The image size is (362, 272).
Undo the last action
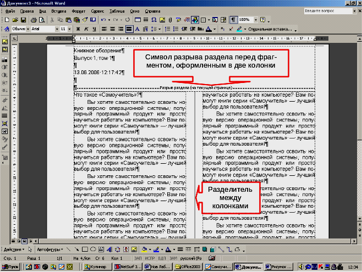pos(103,20)
